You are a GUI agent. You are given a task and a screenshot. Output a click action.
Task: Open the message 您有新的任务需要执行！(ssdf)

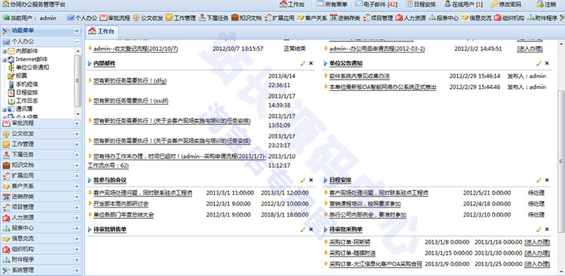[x=131, y=101]
